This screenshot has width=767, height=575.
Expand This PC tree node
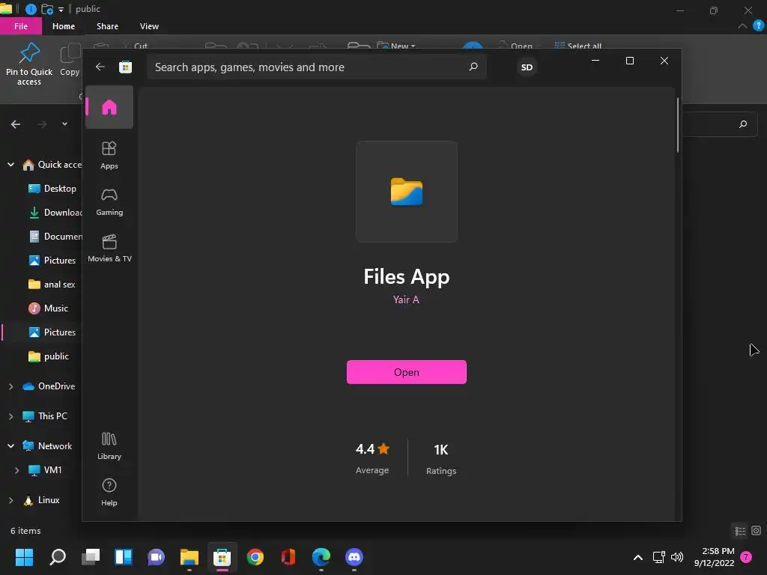[10, 416]
